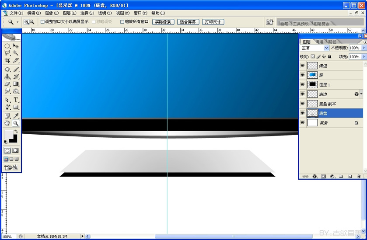Switch to the 路径 tab
This screenshot has width=367, height=240.
(x=332, y=42)
